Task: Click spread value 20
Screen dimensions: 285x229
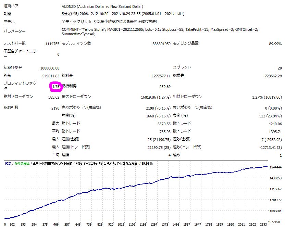Action: (280, 68)
